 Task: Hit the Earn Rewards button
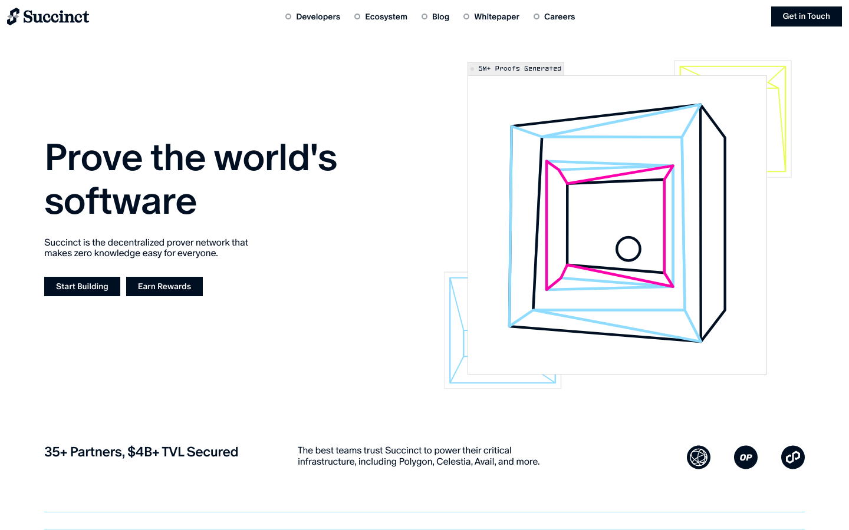[x=164, y=287]
